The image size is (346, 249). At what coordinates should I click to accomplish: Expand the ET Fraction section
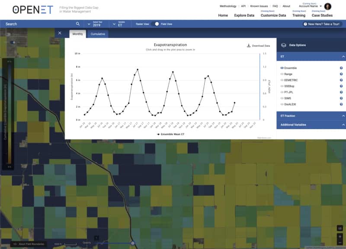click(x=311, y=116)
